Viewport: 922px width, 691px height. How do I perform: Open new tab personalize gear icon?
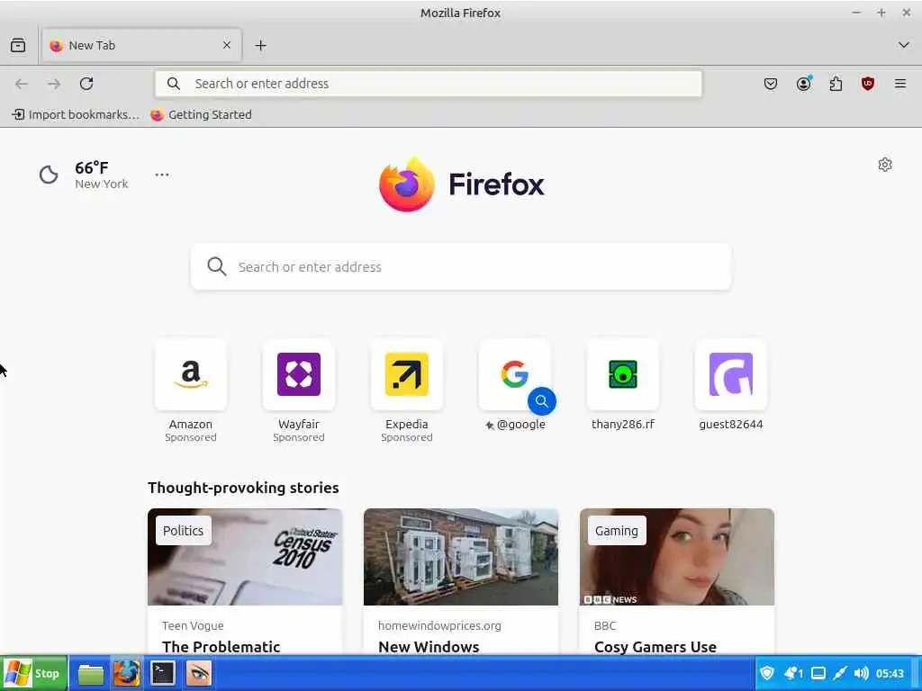885,165
